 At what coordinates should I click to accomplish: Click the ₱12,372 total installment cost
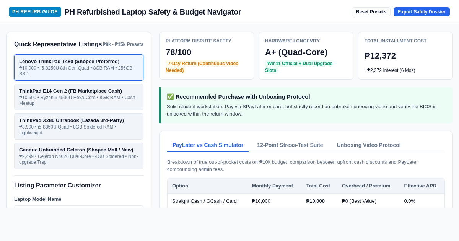[x=380, y=56]
